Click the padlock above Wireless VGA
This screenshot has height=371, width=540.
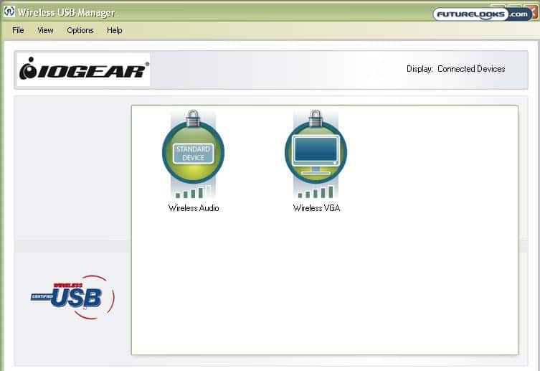coord(316,117)
